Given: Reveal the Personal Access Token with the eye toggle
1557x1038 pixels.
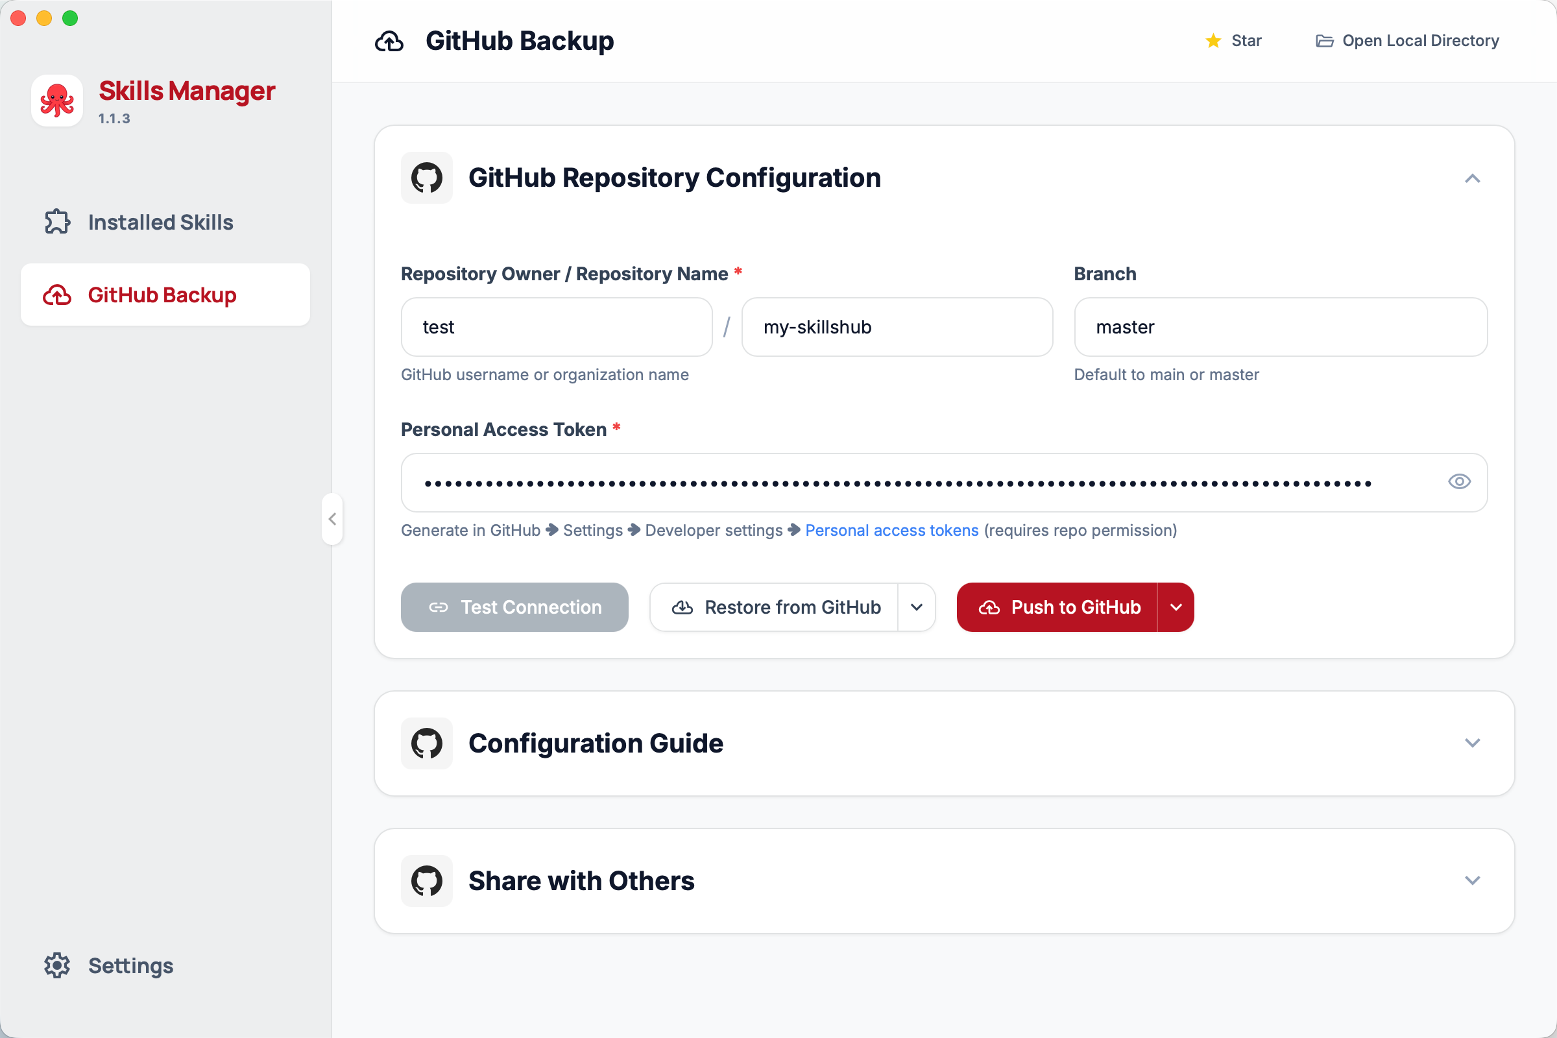Looking at the screenshot, I should (x=1459, y=482).
